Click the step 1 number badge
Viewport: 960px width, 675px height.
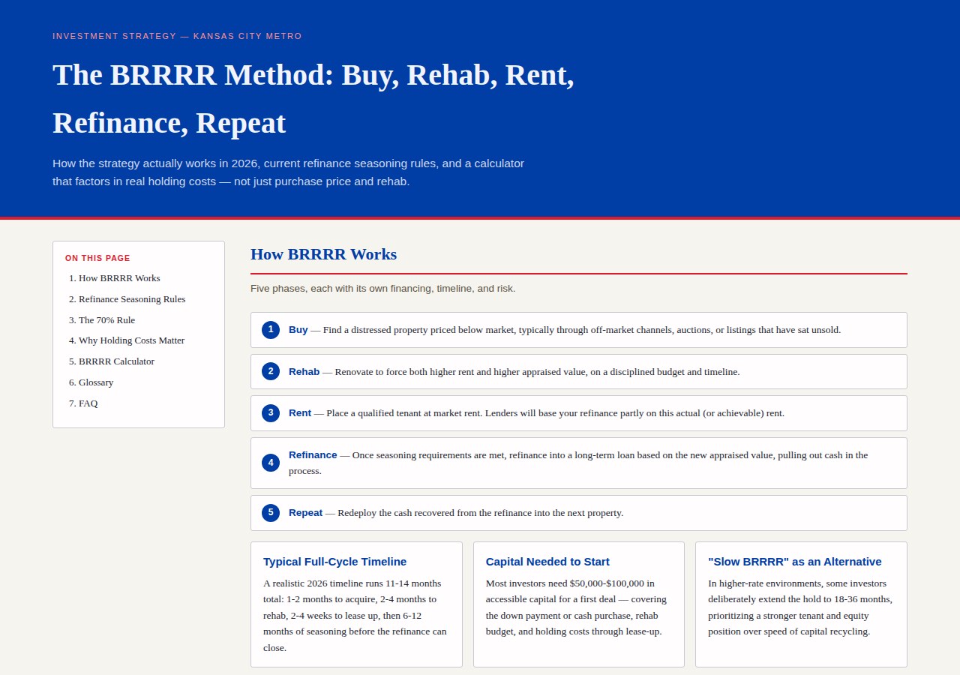pyautogui.click(x=271, y=330)
